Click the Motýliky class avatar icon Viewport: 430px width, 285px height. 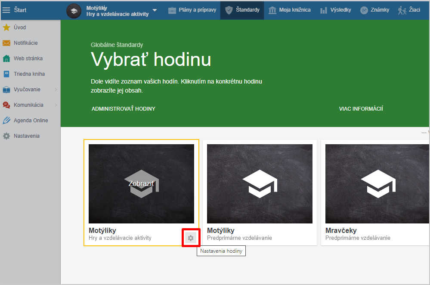pos(74,11)
